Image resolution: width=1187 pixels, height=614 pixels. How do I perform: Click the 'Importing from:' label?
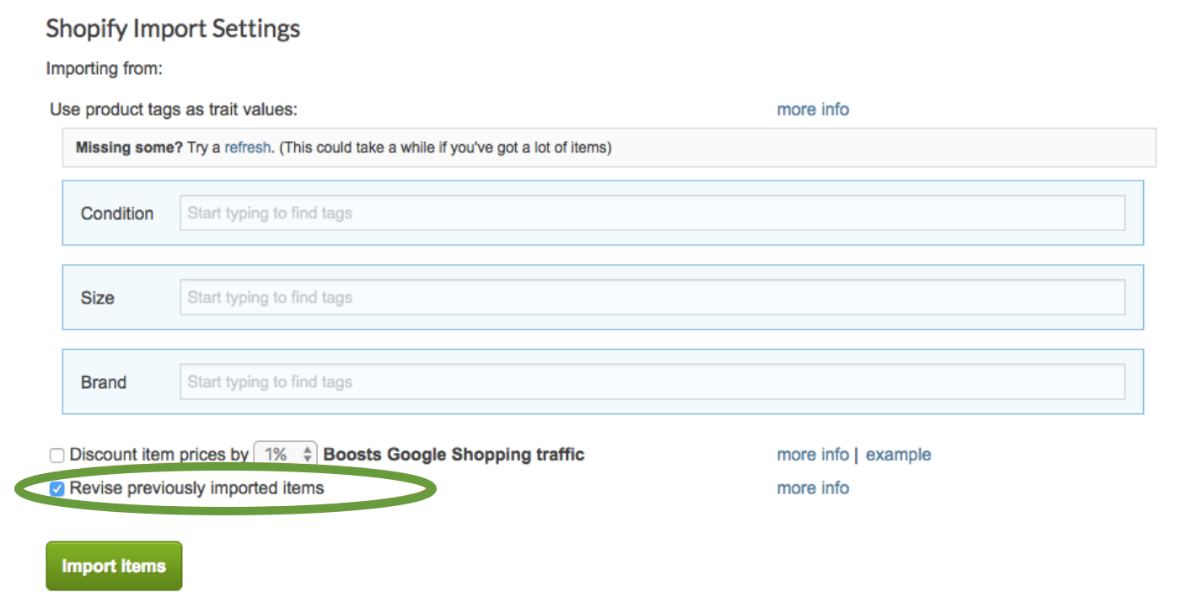click(104, 69)
